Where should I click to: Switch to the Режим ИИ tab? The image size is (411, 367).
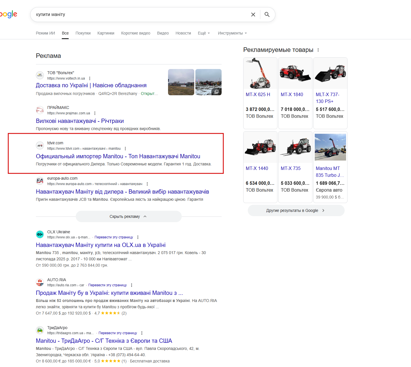click(45, 33)
